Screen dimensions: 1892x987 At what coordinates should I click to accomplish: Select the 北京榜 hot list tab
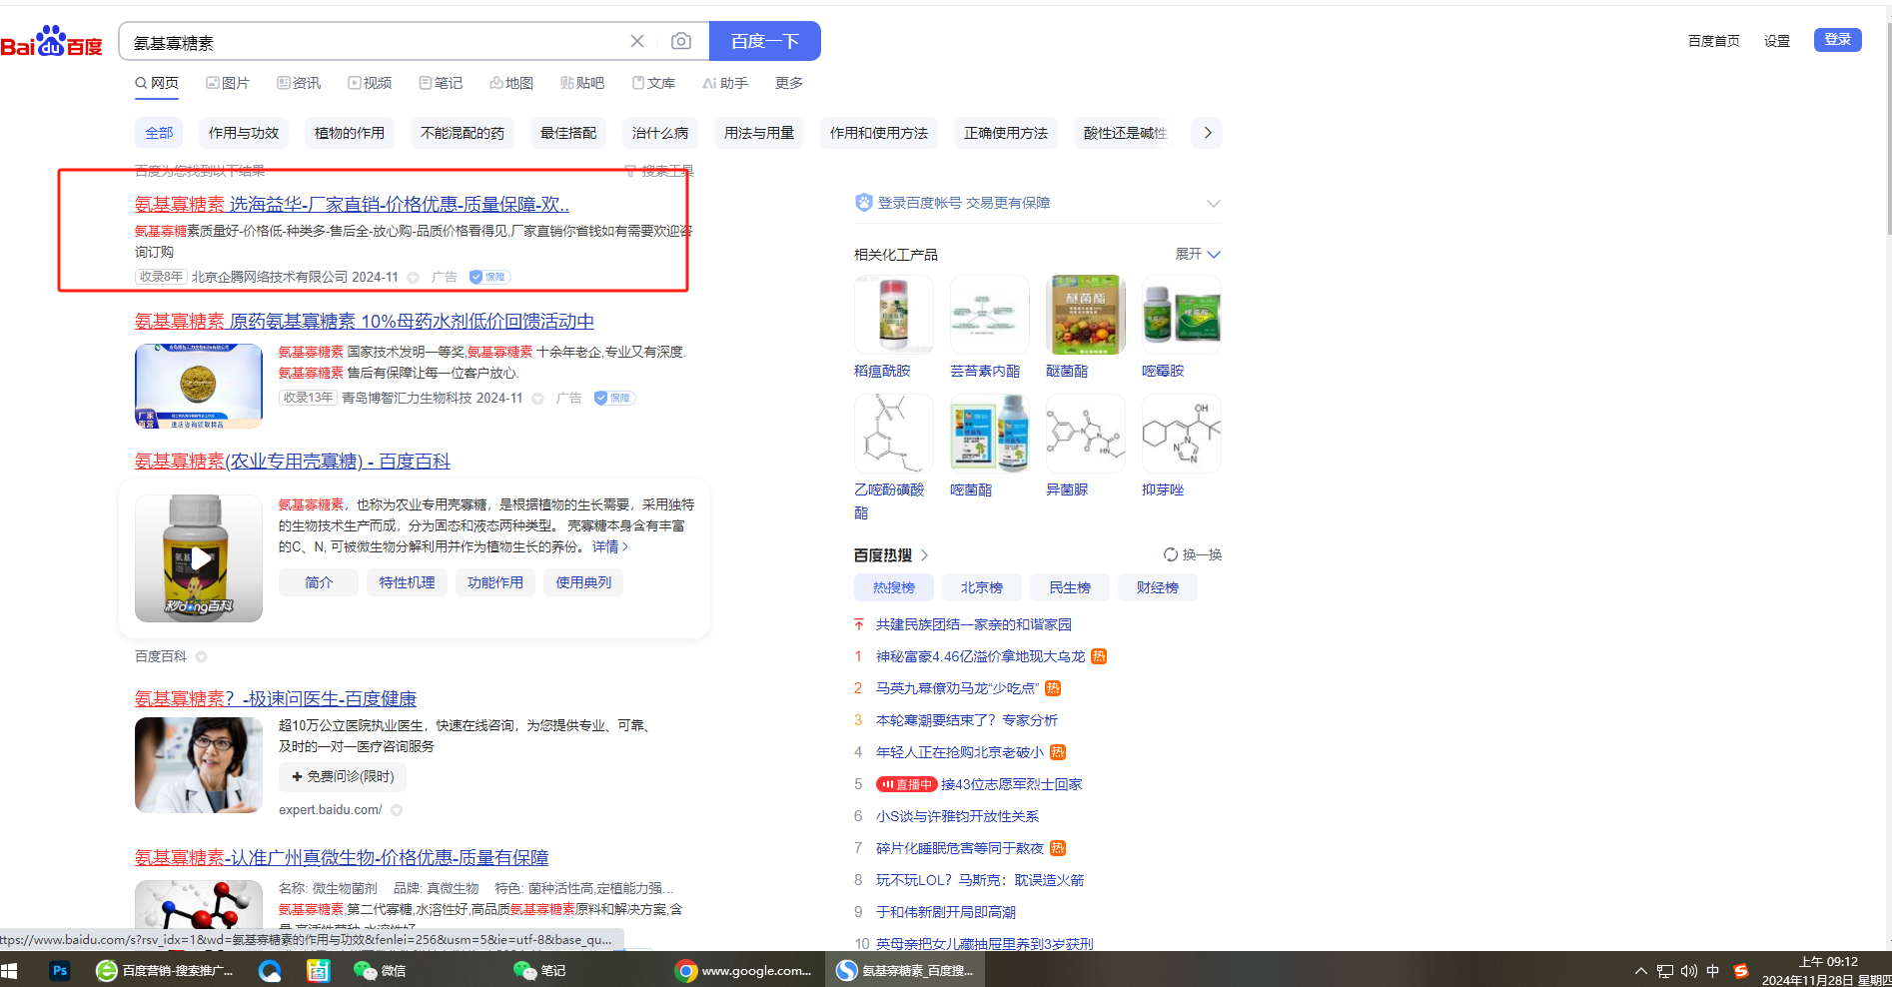tap(982, 587)
